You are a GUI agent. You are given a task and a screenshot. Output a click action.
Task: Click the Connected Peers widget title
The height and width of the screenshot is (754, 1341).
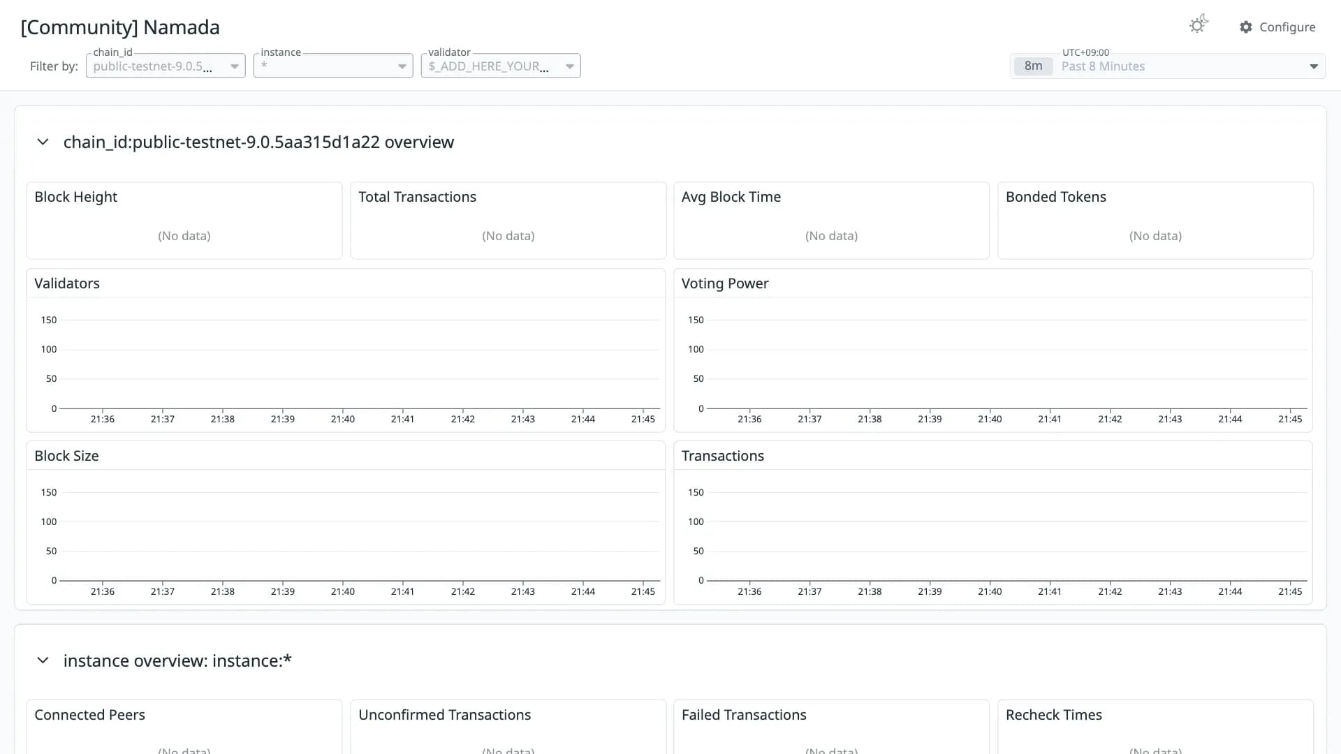[x=90, y=715]
